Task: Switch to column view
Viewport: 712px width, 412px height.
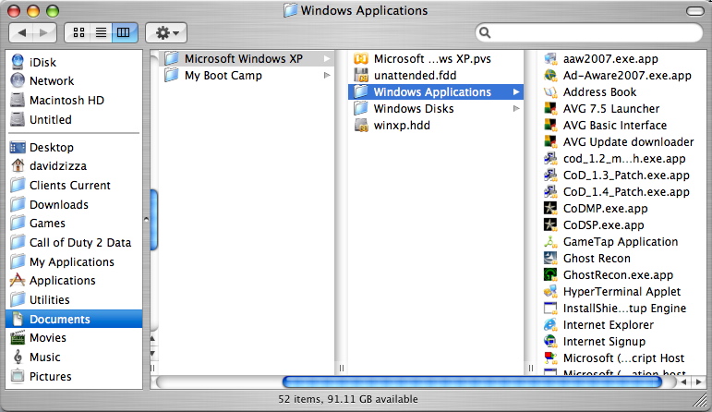Action: (124, 32)
